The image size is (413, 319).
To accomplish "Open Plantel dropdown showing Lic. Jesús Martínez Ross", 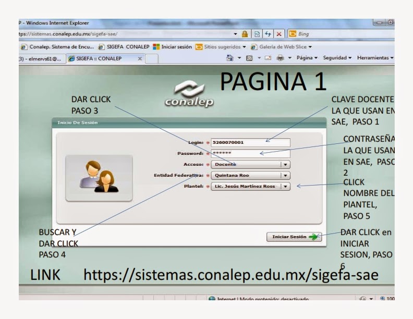I will (x=250, y=187).
